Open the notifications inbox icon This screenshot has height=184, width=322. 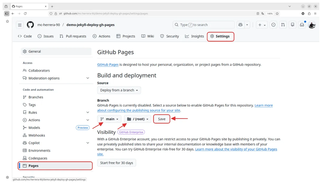tap(302, 25)
